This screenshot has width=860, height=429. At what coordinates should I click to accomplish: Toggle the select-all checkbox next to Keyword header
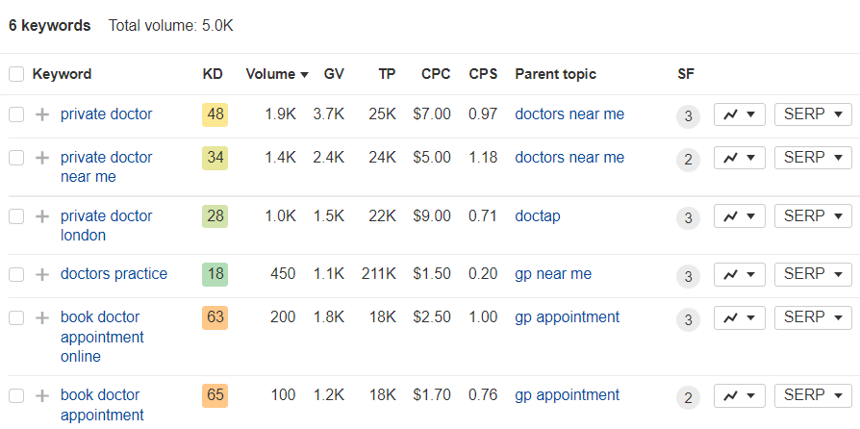[16, 74]
